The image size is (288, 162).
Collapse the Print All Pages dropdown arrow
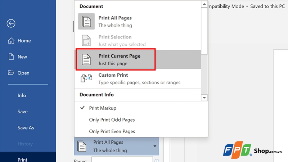[x=155, y=146]
